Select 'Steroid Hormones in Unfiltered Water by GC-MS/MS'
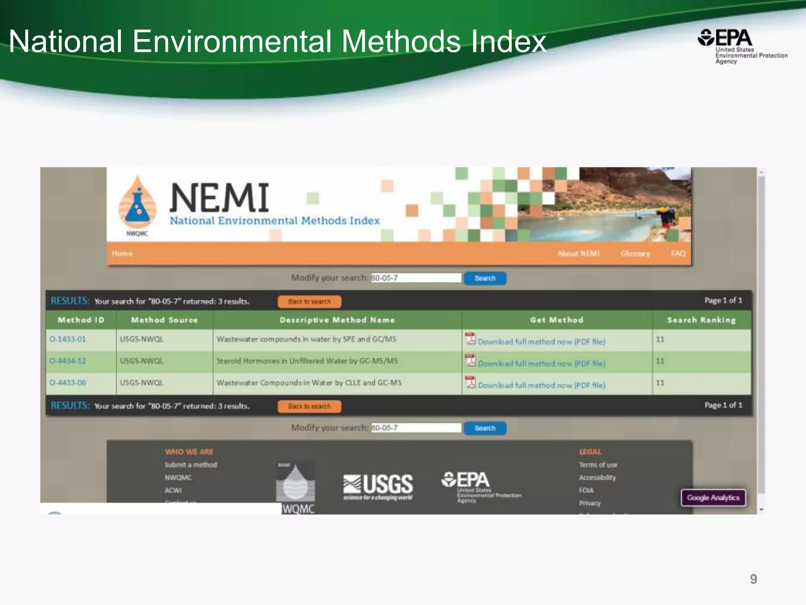The height and width of the screenshot is (605, 806). [307, 361]
